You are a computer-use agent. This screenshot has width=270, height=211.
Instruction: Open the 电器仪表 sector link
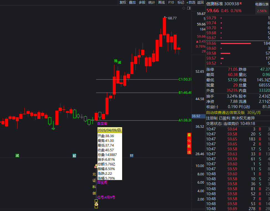(262, 4)
